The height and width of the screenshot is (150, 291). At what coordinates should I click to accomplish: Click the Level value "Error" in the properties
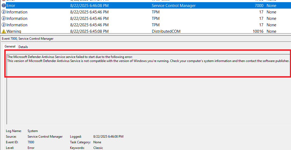31,148
